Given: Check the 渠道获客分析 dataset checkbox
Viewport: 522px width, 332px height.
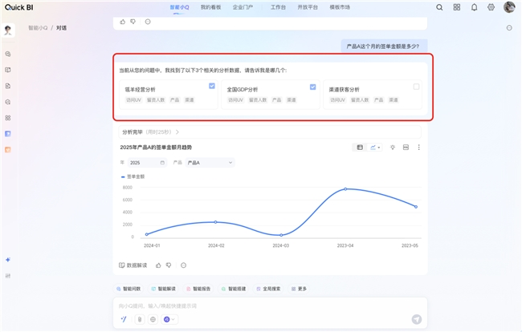Looking at the screenshot, I should tap(416, 86).
